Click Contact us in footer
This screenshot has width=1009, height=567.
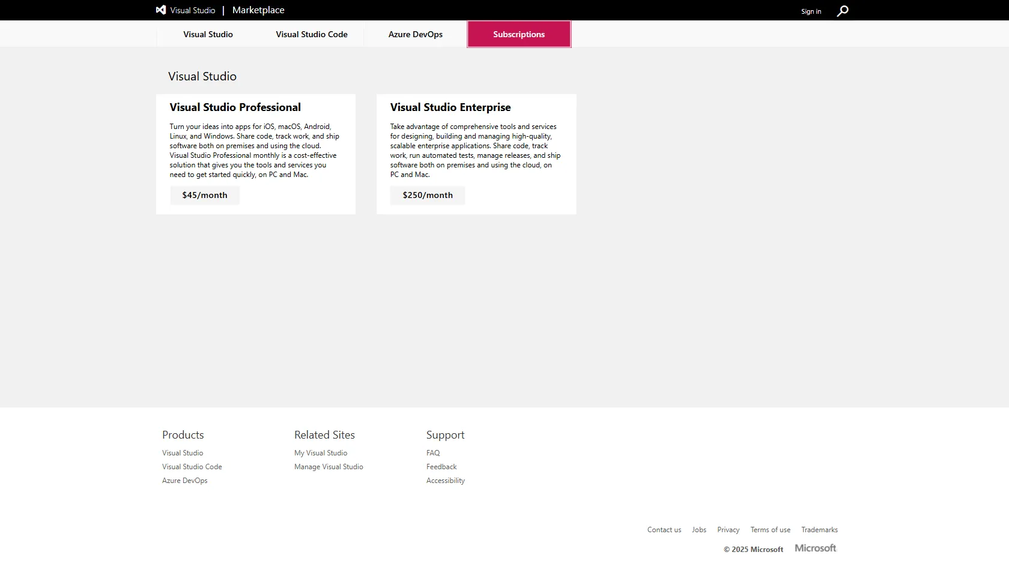click(x=664, y=530)
